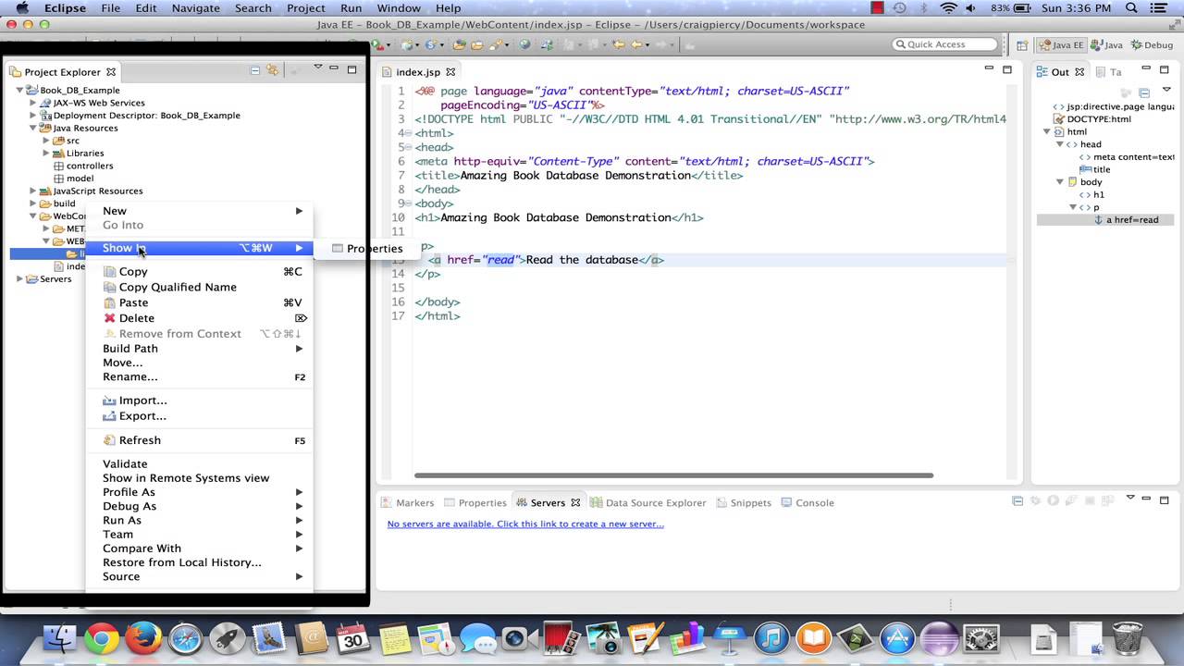Collapse the html node in Outline
Viewport: 1184px width, 666px height.
[1048, 131]
